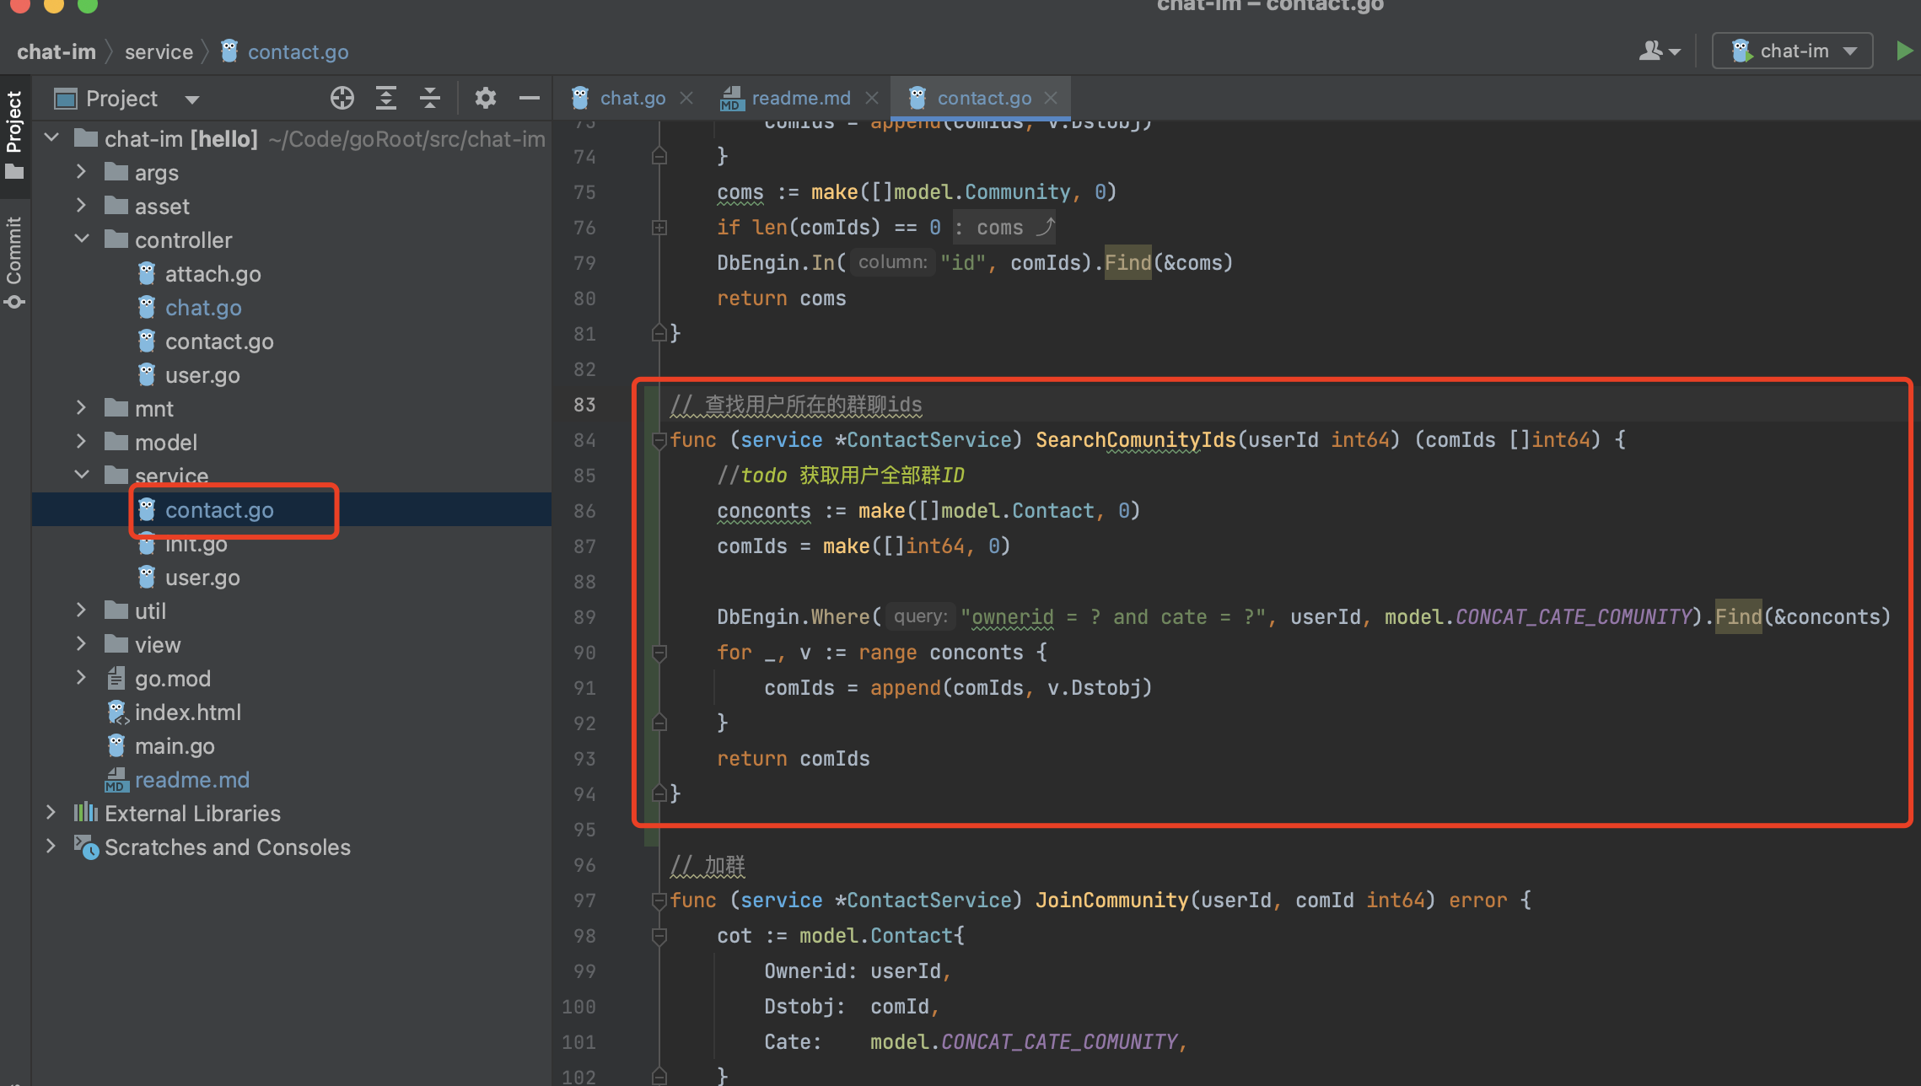The height and width of the screenshot is (1086, 1921).
Task: Click the folded ': coms' placeholder on line 76
Action: click(x=1004, y=228)
